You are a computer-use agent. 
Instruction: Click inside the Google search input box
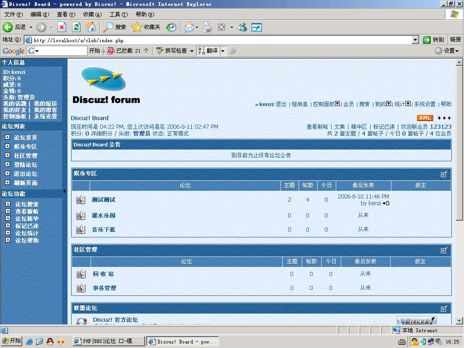coord(62,51)
